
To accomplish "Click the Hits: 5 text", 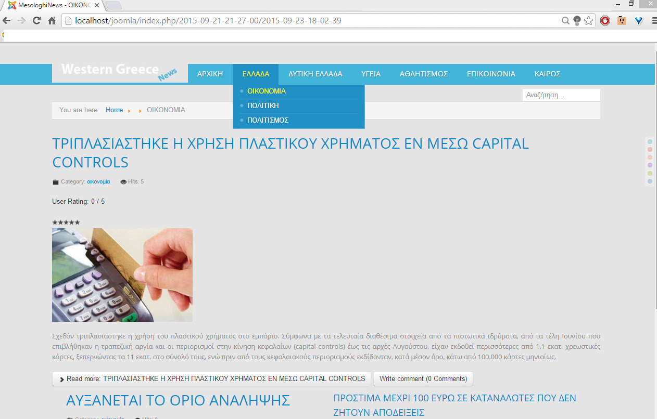I will 136,182.
